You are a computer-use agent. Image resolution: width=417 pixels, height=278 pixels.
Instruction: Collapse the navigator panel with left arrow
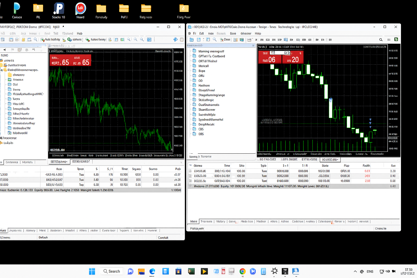pyautogui.click(x=5, y=50)
